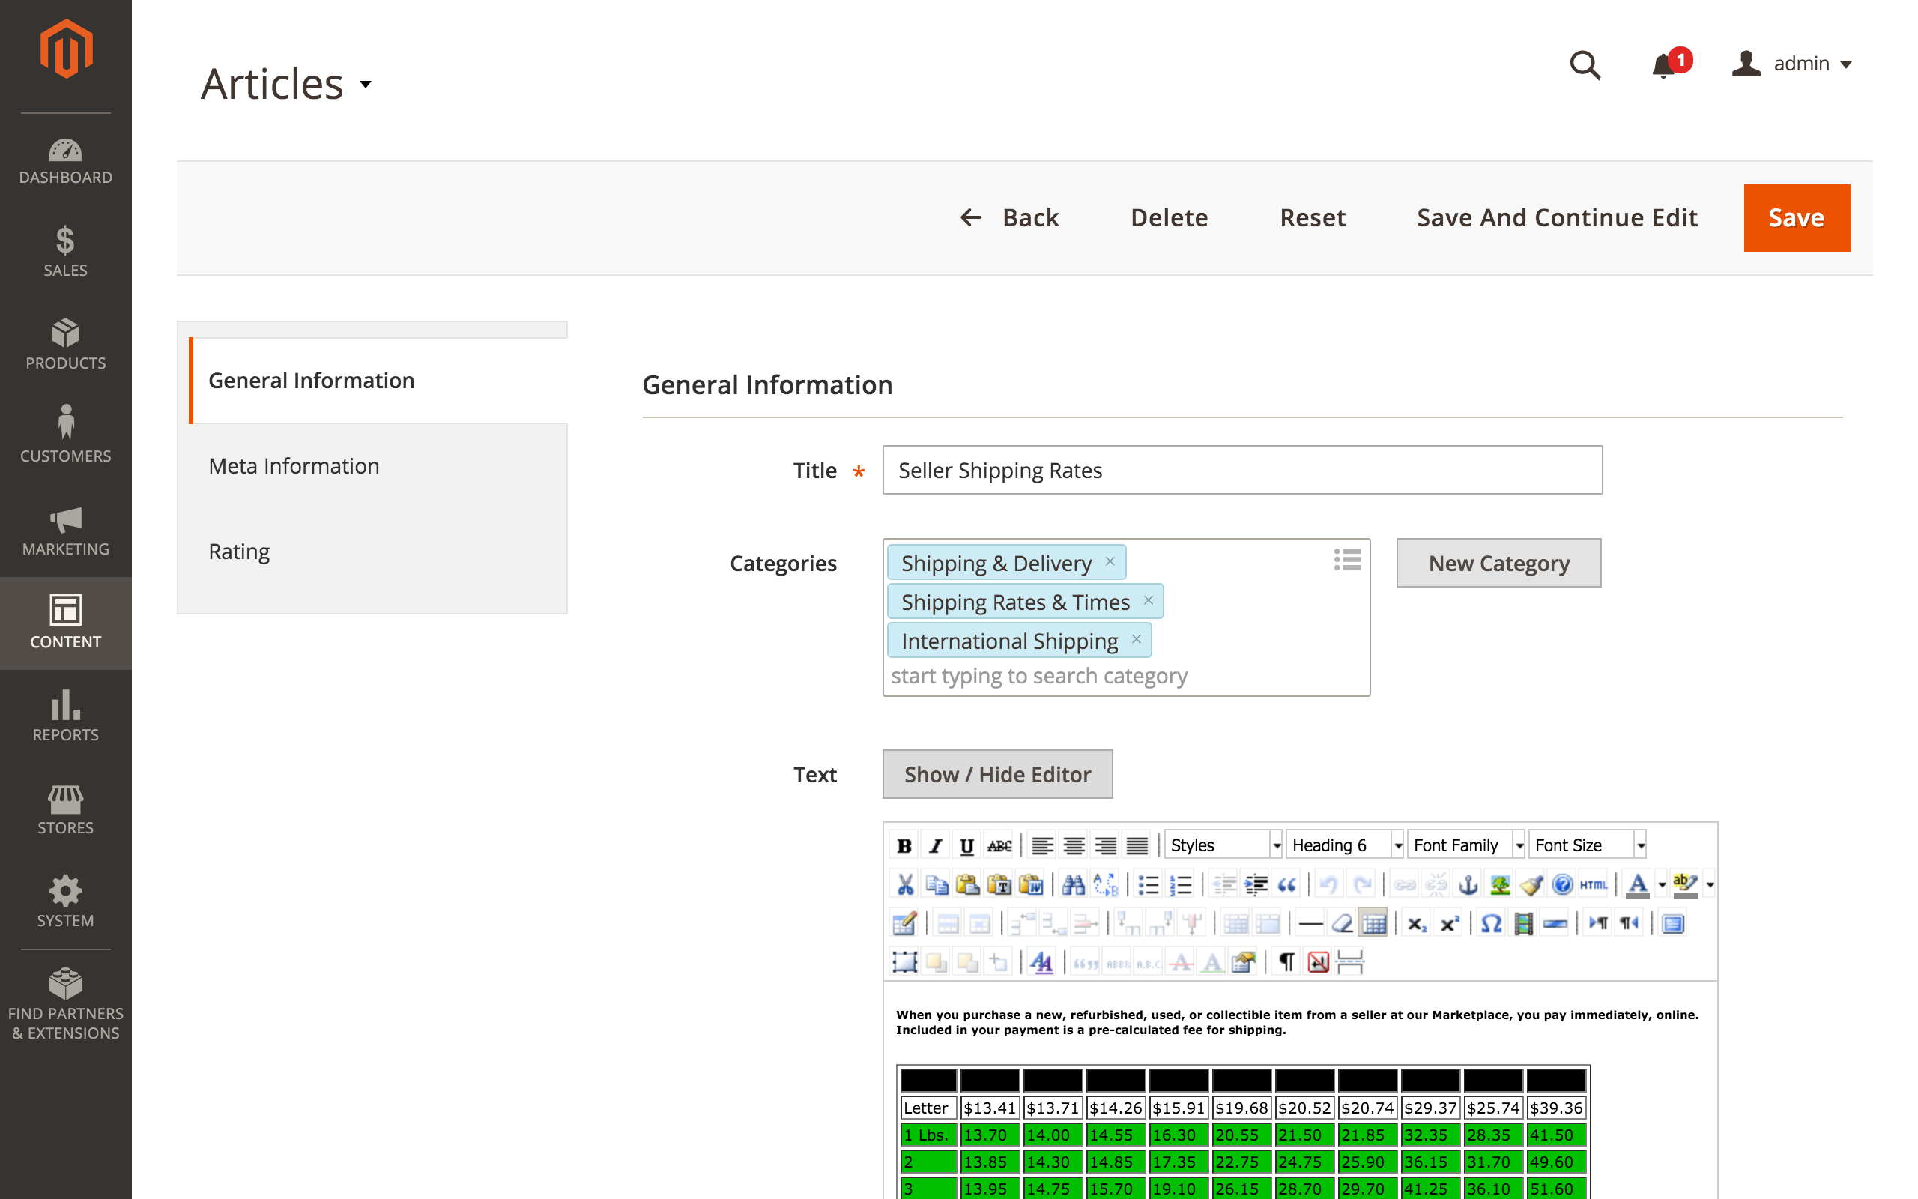Apply bold formatting in the text editor
Viewport: 1918px width, 1199px height.
pos(904,845)
